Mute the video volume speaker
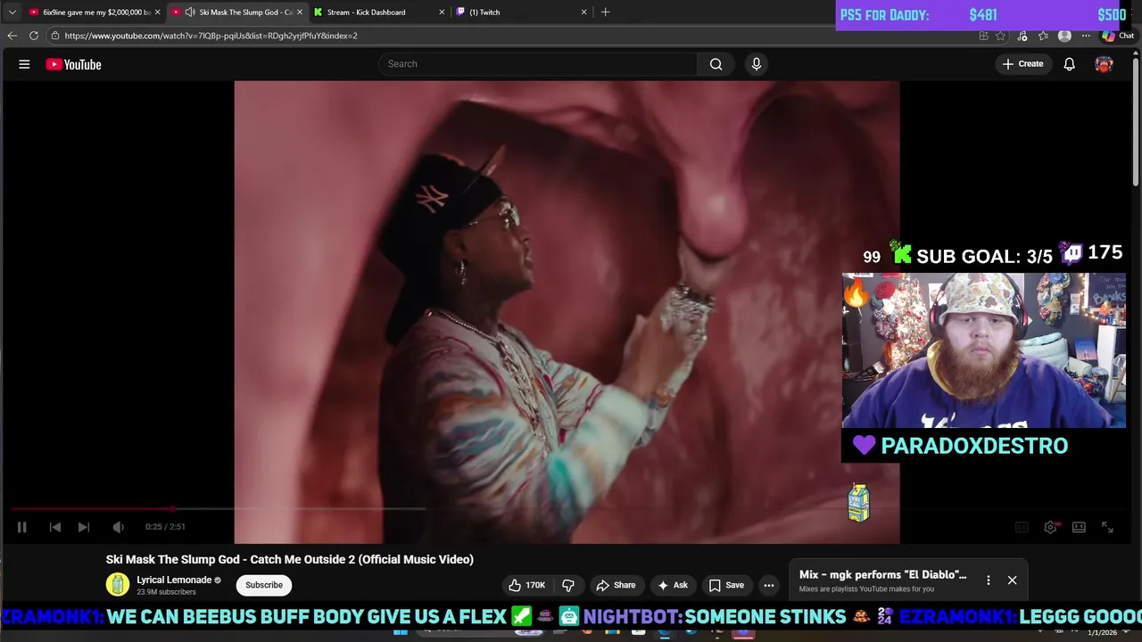This screenshot has width=1142, height=642. [x=118, y=527]
